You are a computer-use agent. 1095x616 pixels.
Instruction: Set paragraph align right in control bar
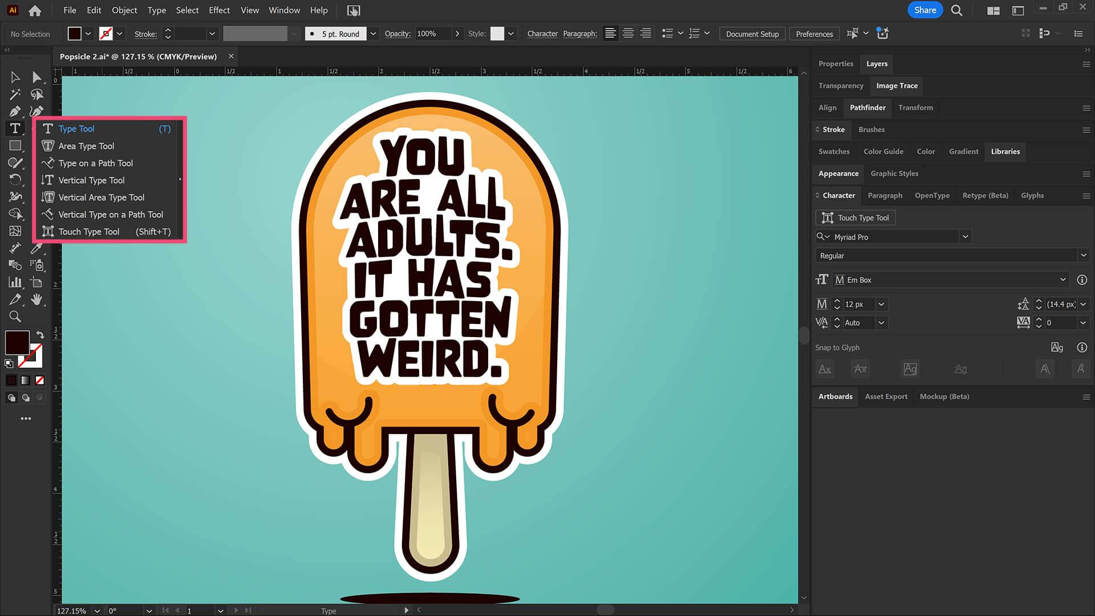(x=646, y=34)
